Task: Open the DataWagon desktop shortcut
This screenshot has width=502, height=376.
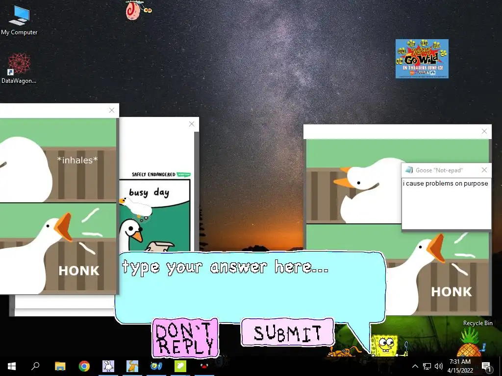Action: 19,68
